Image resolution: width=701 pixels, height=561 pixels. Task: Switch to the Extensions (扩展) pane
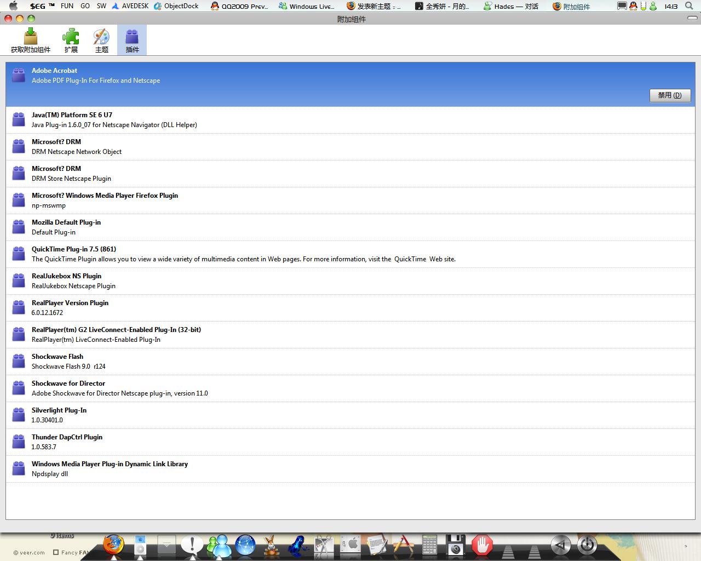(x=71, y=41)
